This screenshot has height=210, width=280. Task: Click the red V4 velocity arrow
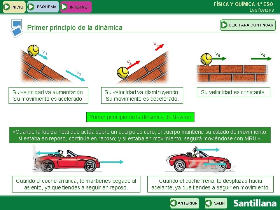tap(159, 47)
